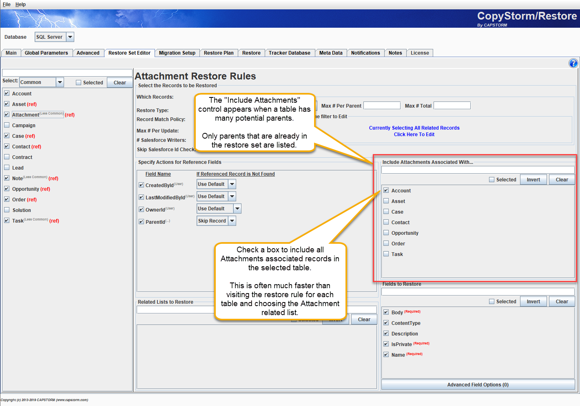Check the Solution table checkbox
580x406 pixels.
[7, 210]
